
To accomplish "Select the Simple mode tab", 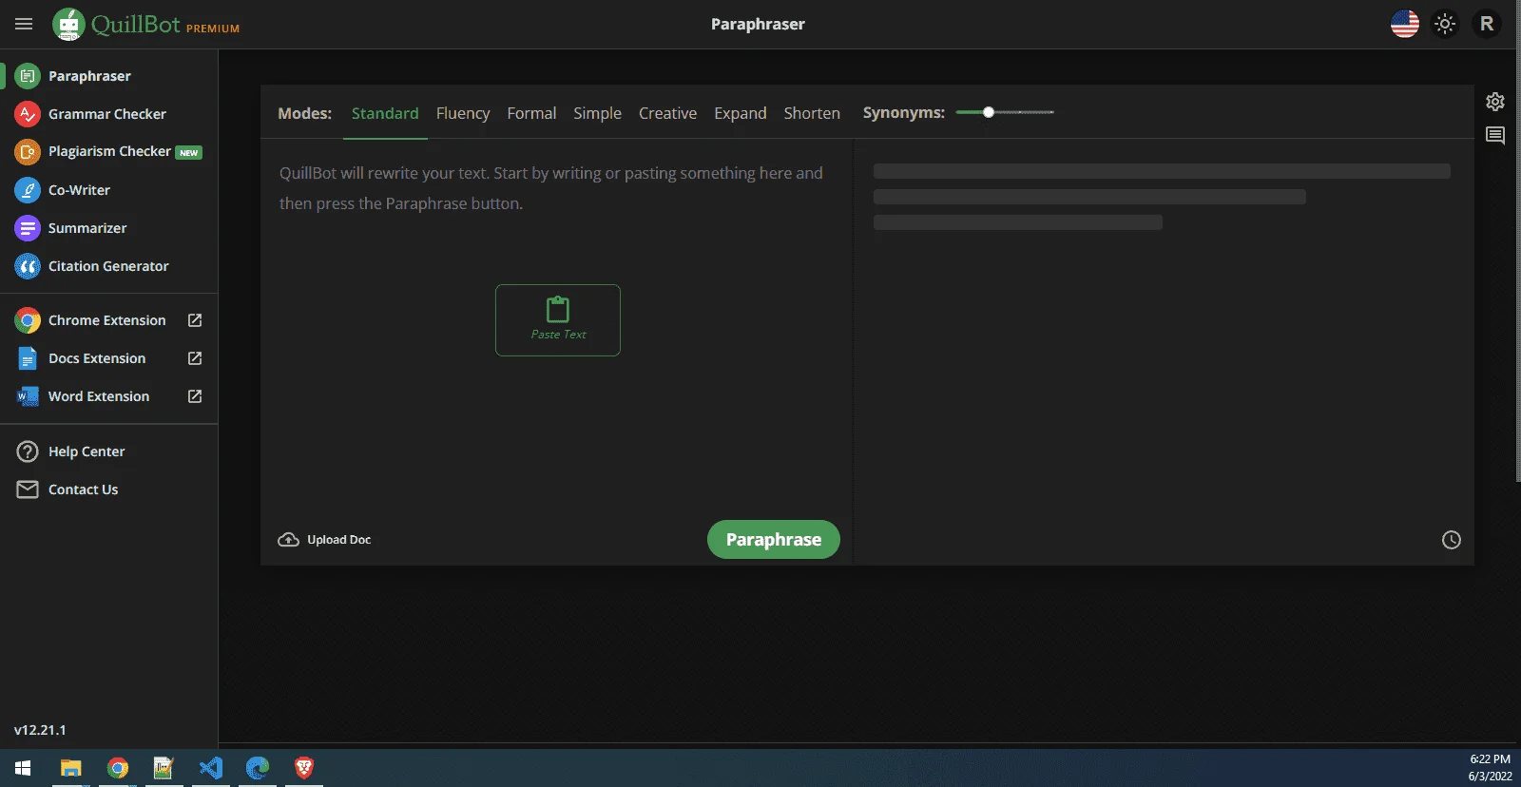I will (x=597, y=113).
